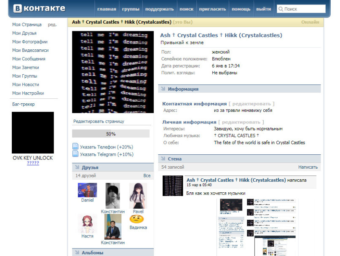Expand the Альбомы section header

[77, 253]
